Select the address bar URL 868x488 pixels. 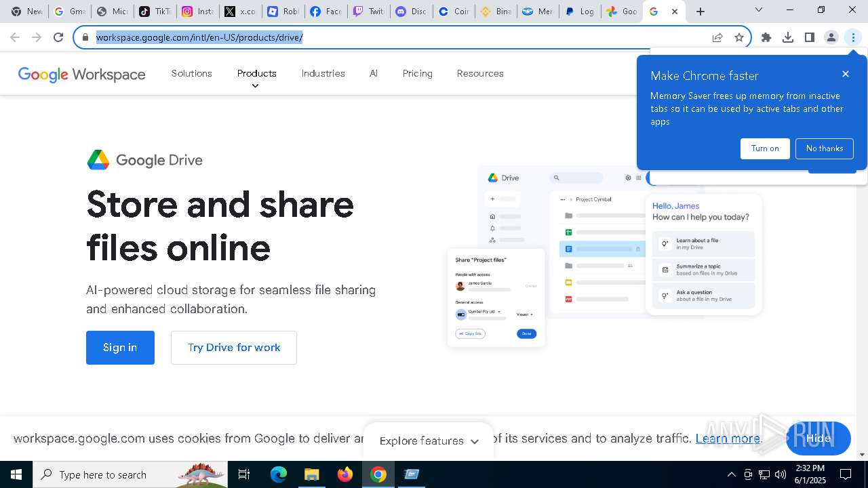[x=199, y=37]
